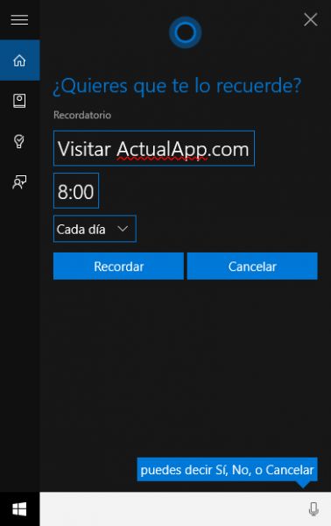Open the Feedback icon in sidebar
The width and height of the screenshot is (331, 526).
tap(19, 181)
